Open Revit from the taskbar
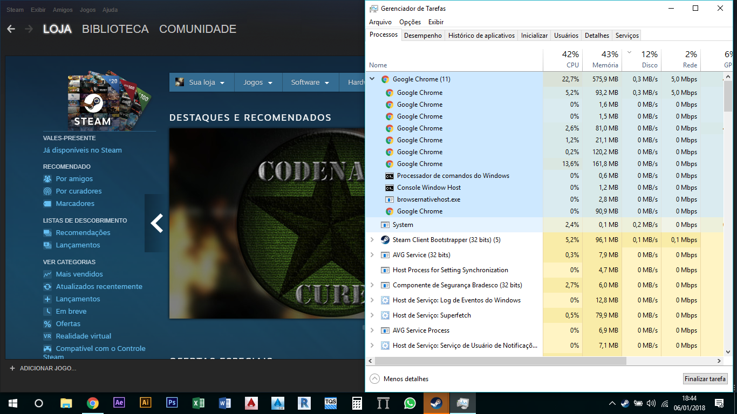The width and height of the screenshot is (737, 414). (x=304, y=403)
